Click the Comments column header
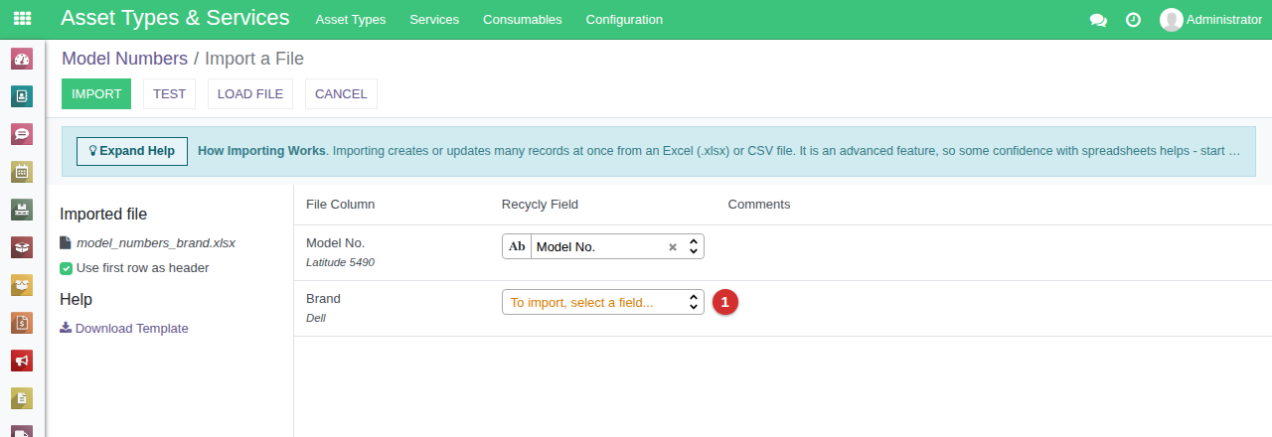The width and height of the screenshot is (1272, 437). 759,205
